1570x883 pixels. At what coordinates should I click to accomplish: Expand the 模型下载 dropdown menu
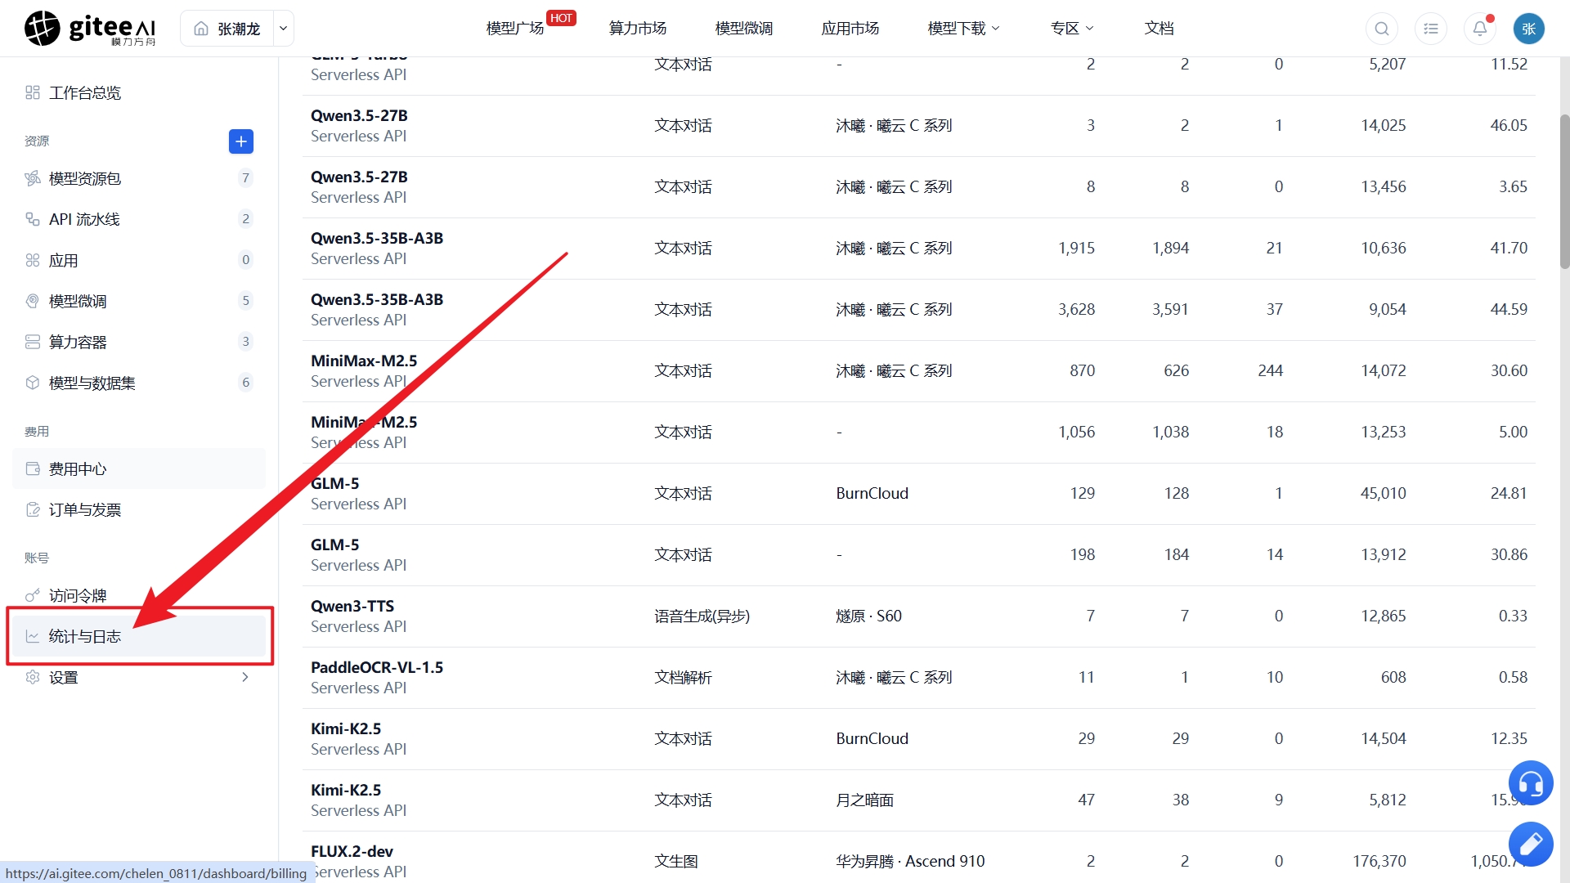964,29
